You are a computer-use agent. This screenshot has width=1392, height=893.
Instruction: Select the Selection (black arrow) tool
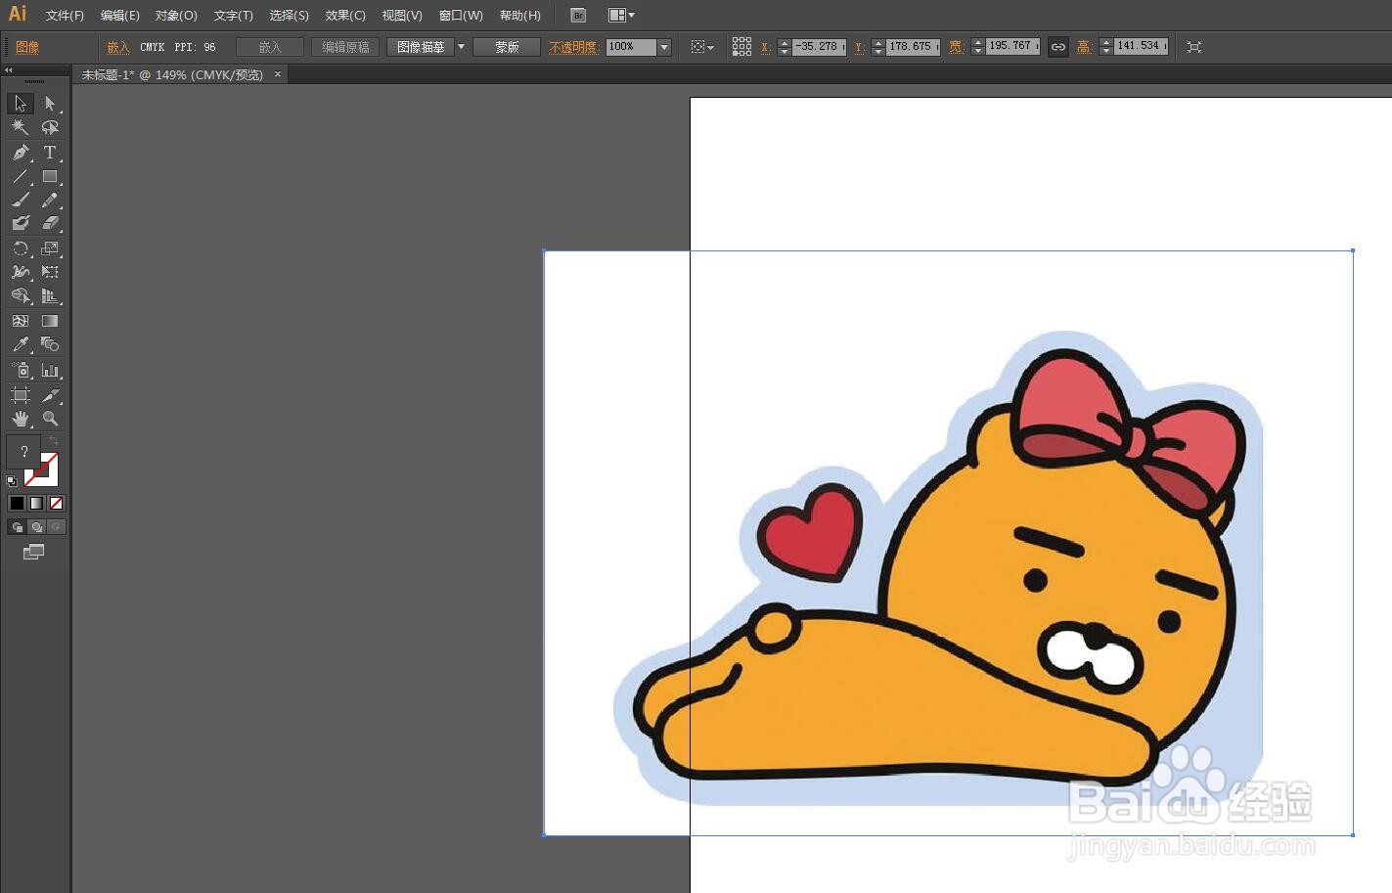click(x=21, y=104)
